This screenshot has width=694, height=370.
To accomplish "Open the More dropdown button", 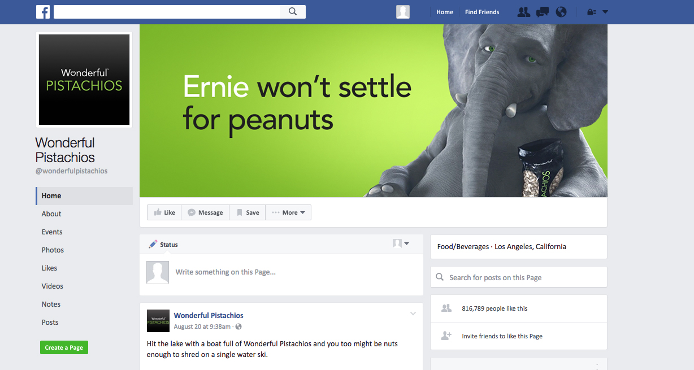I will (x=288, y=212).
